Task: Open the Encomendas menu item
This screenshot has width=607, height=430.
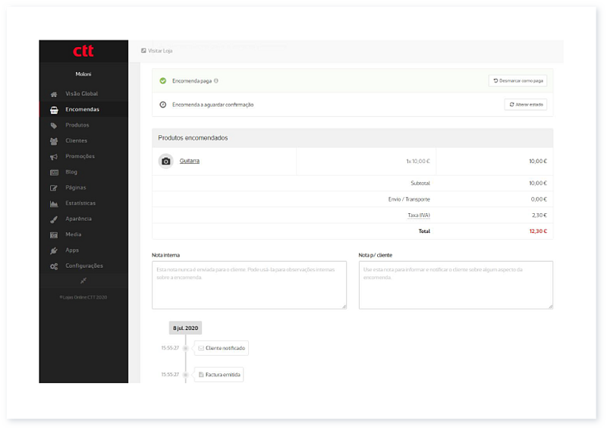Action: coord(83,109)
